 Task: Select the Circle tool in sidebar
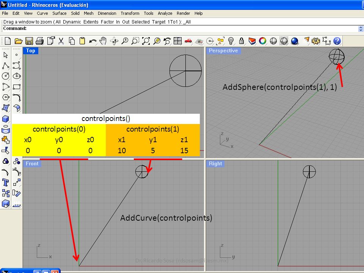[6, 76]
